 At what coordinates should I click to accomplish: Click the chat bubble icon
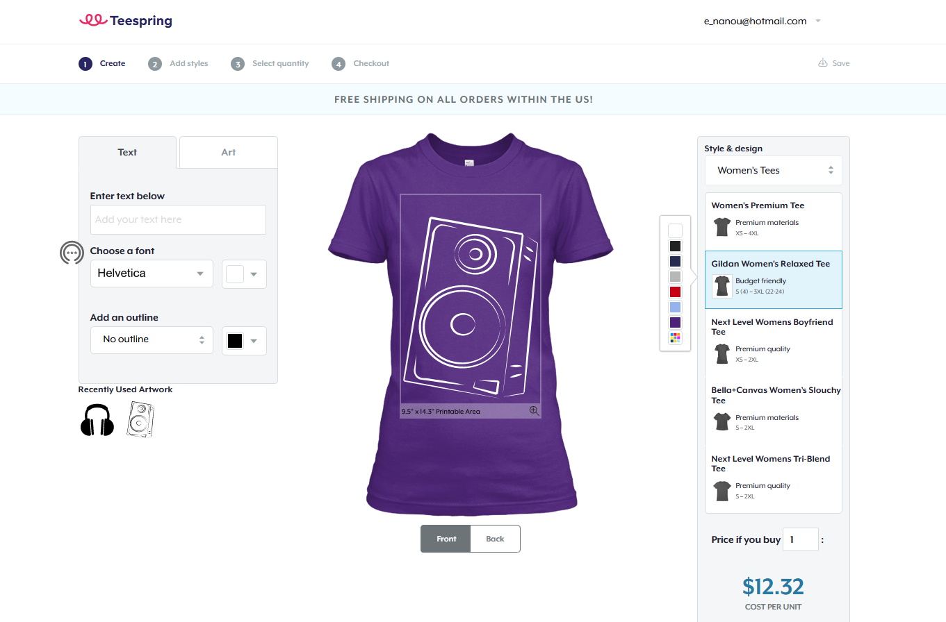click(x=72, y=253)
